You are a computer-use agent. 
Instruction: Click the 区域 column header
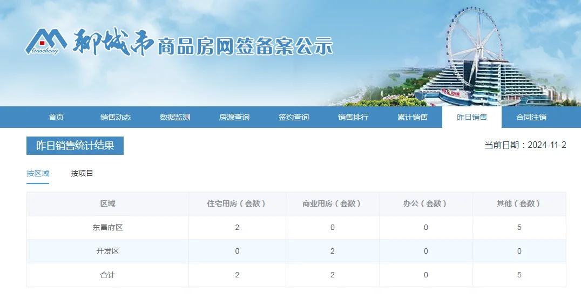(107, 204)
